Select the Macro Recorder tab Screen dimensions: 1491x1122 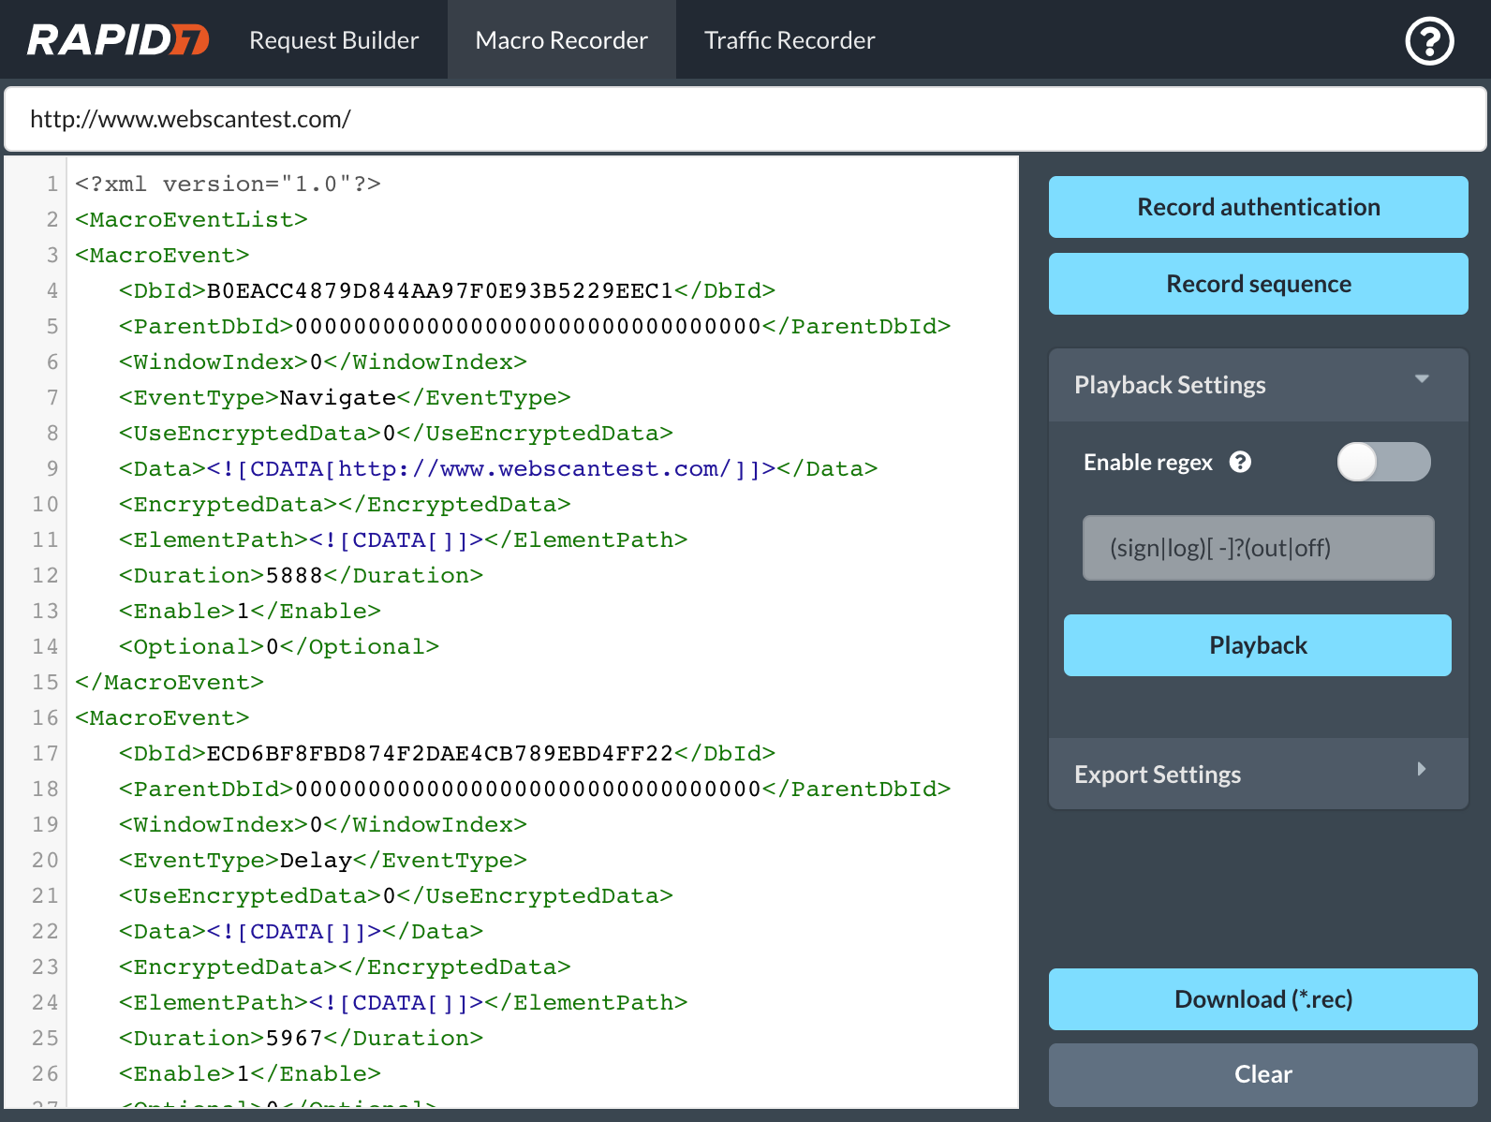click(561, 40)
